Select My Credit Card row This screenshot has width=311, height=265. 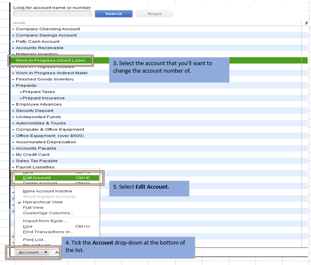[159, 155]
